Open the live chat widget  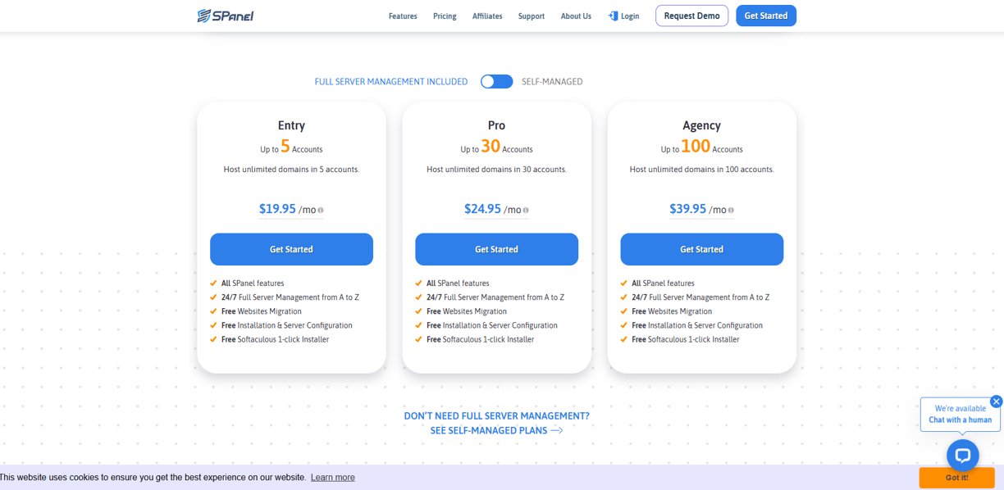(963, 455)
